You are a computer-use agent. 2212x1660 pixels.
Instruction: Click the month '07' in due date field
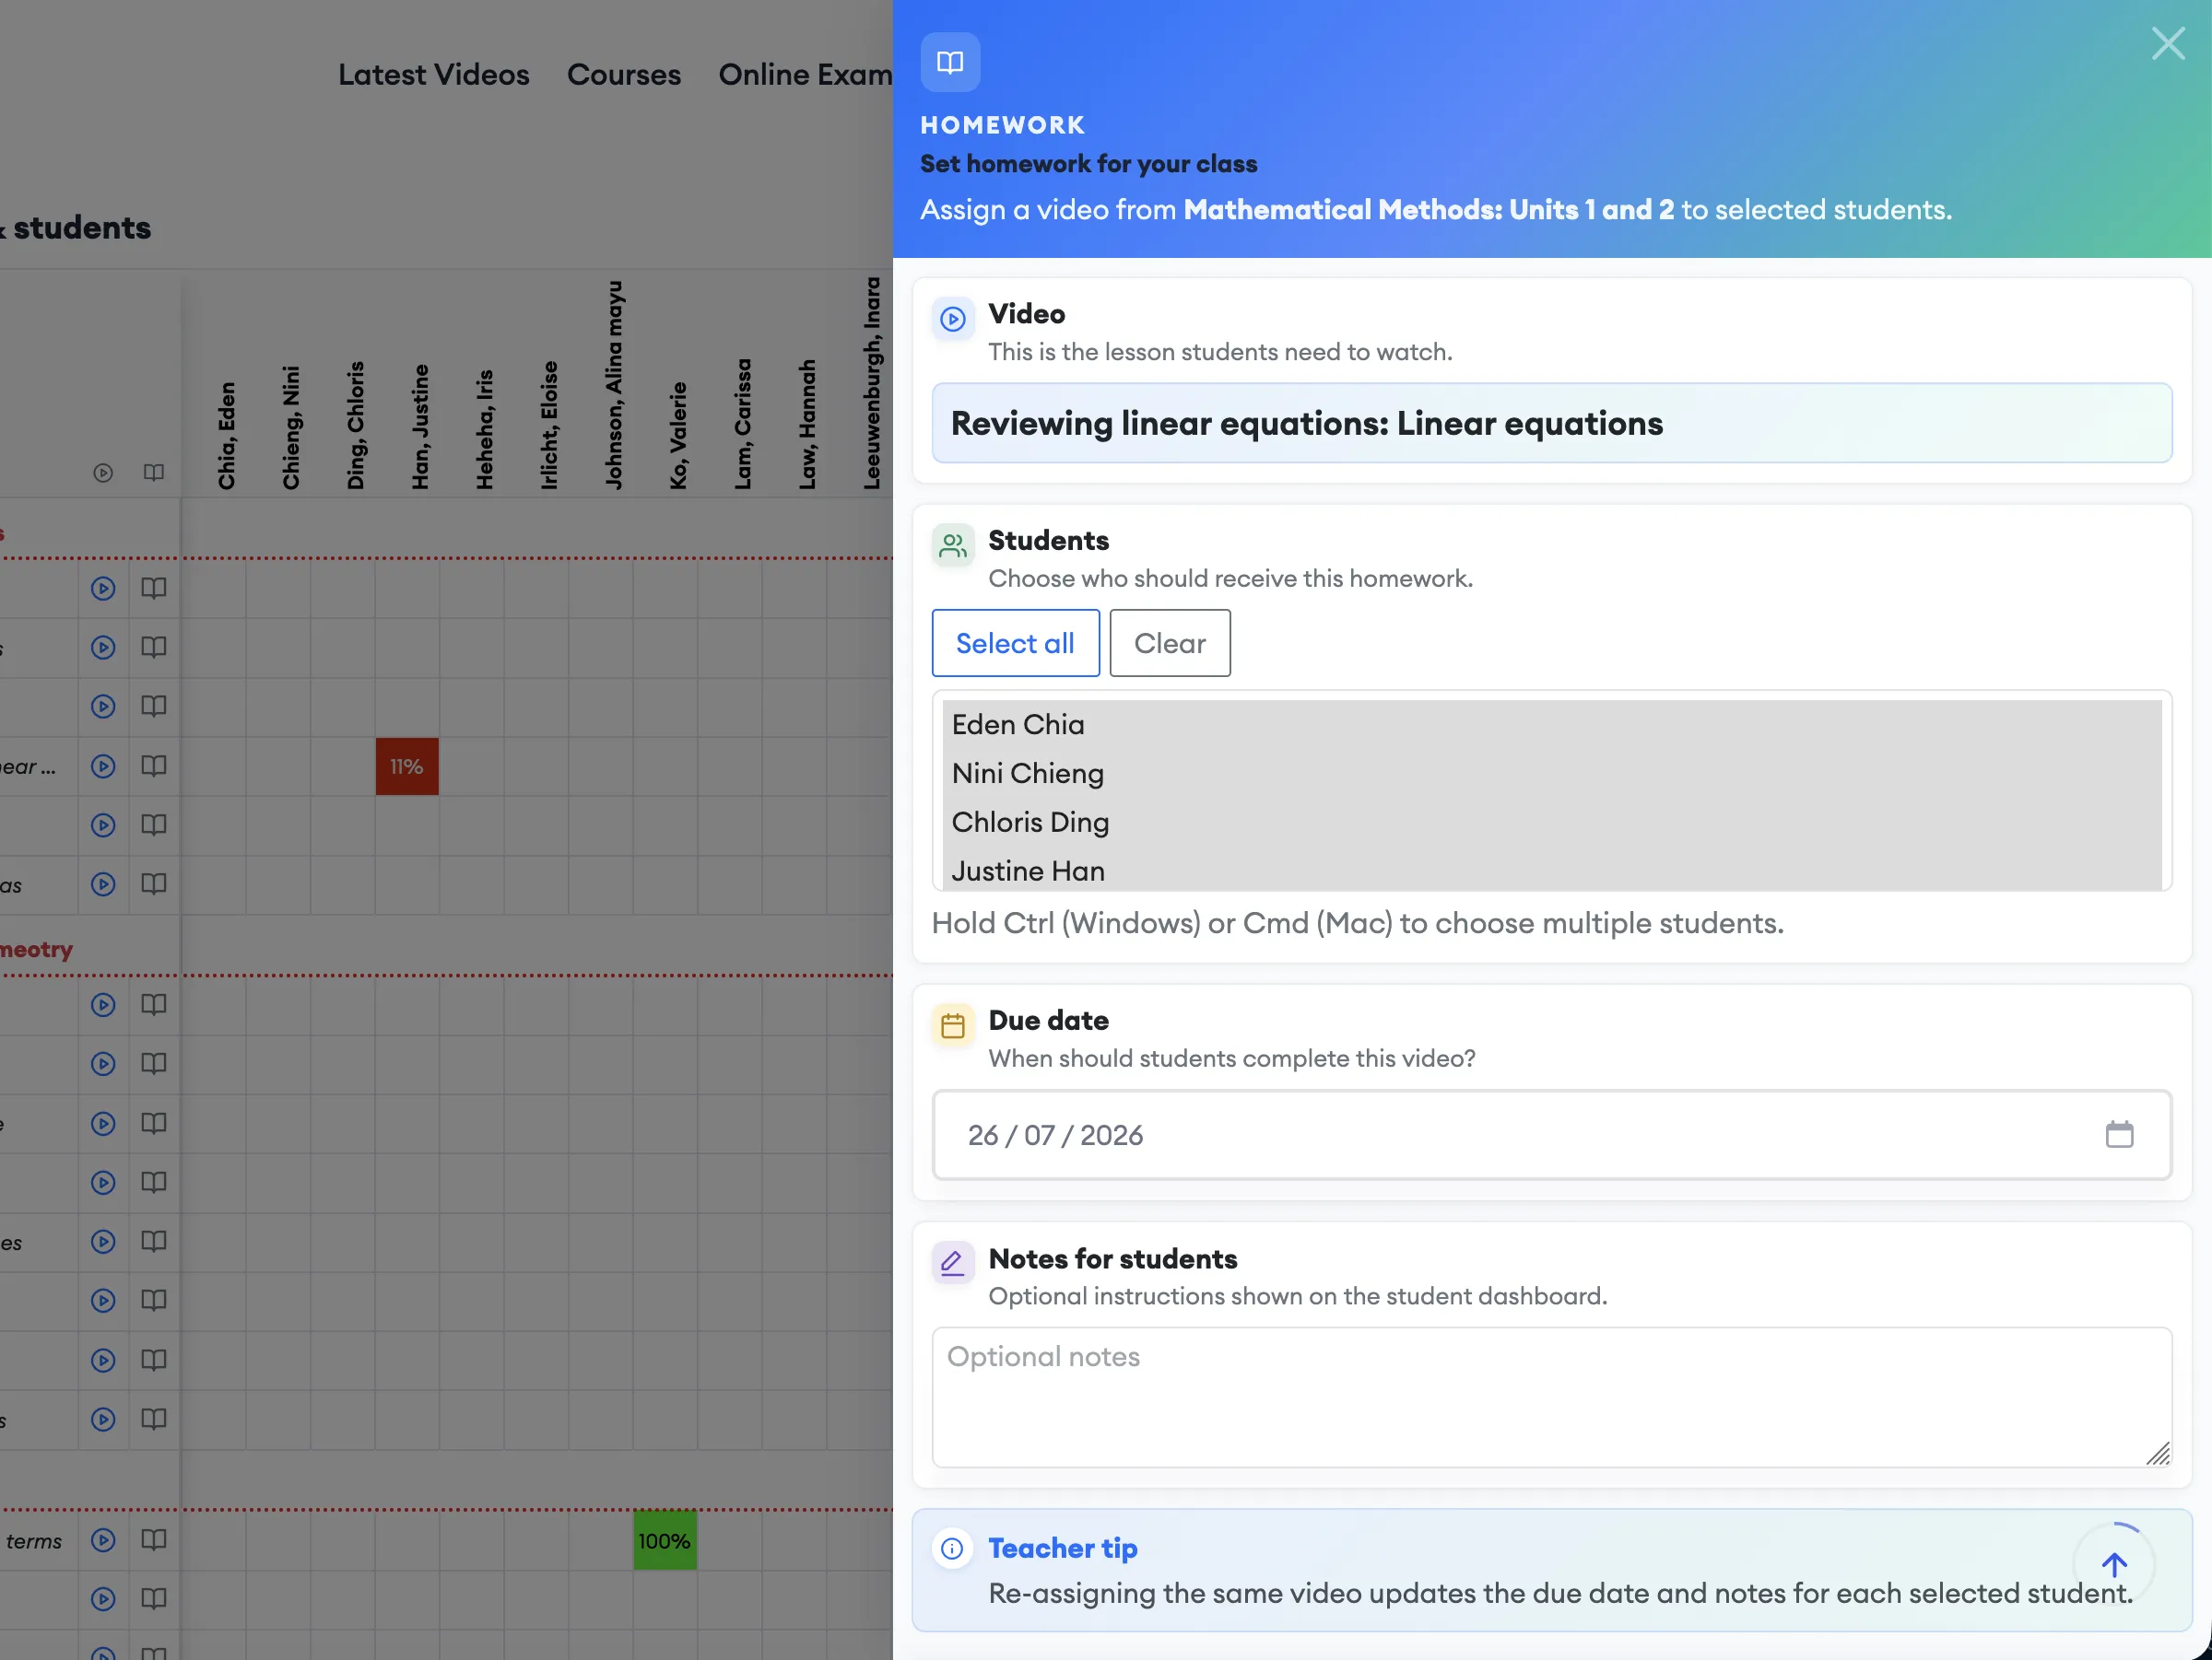(x=1039, y=1135)
